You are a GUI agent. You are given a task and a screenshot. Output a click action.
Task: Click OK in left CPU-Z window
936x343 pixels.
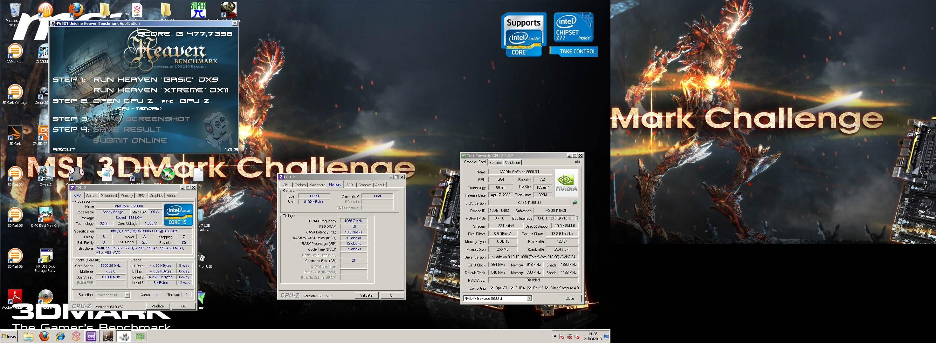coord(183,306)
